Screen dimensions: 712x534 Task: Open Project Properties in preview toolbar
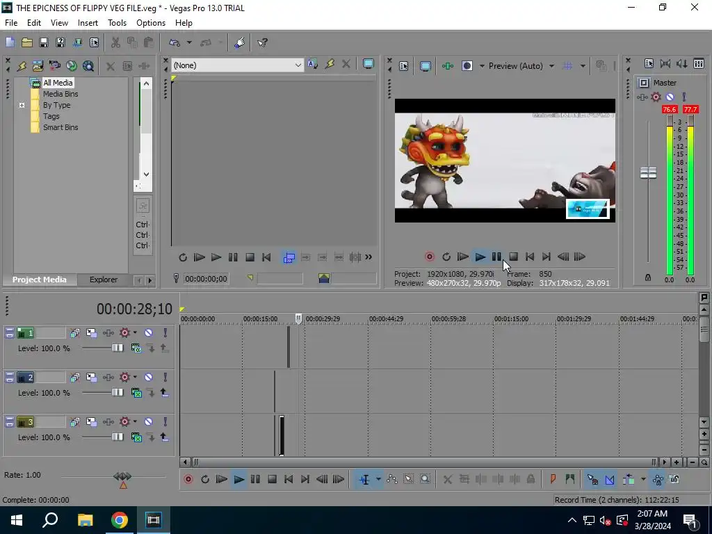point(404,66)
